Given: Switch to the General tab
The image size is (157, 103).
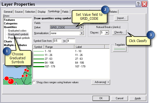Looking at the screenshot, I should tap(8, 12).
